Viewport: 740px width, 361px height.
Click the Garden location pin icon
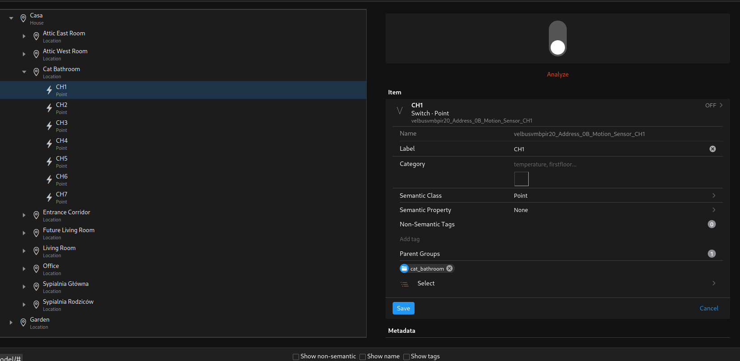tap(23, 323)
